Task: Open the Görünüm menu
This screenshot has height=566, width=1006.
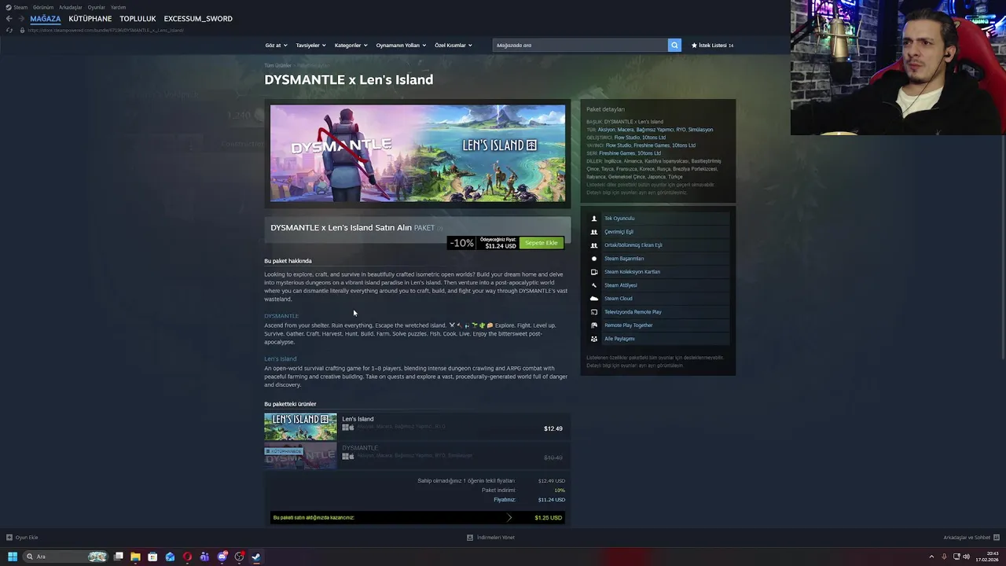Action: 43,7
